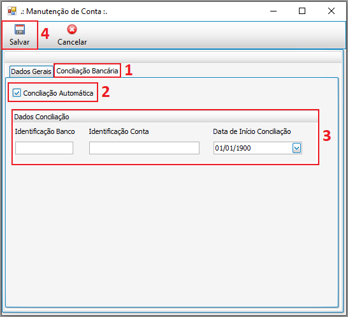Viewport: 348px width, 317px height.
Task: Click the red Cancelar X icon
Action: point(72,29)
